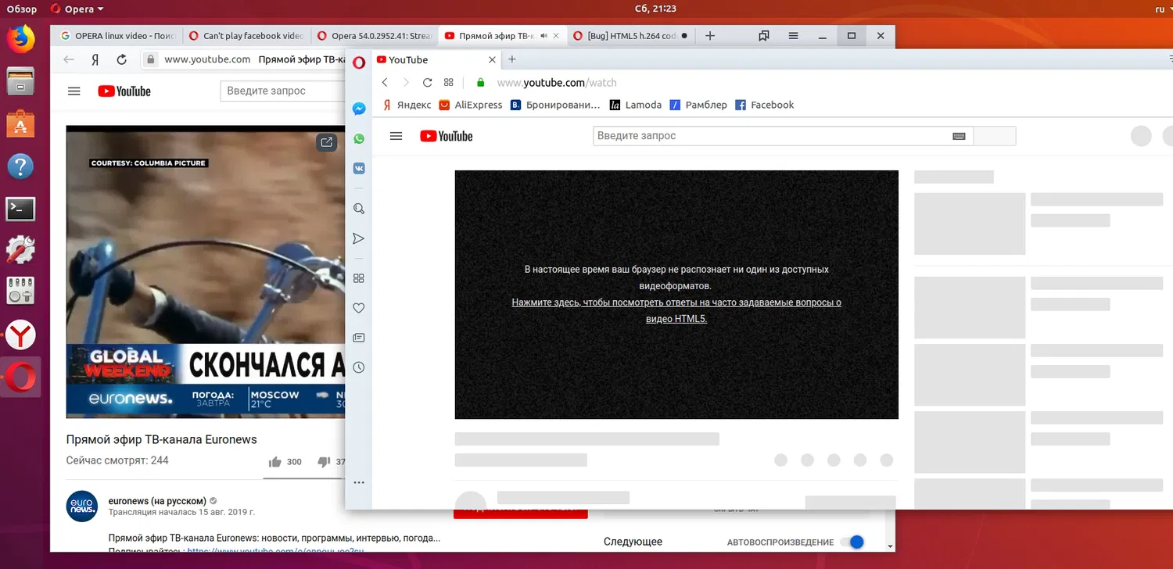Switch to "OPERA linux video" Google tab
1173x569 pixels.
[x=117, y=35]
